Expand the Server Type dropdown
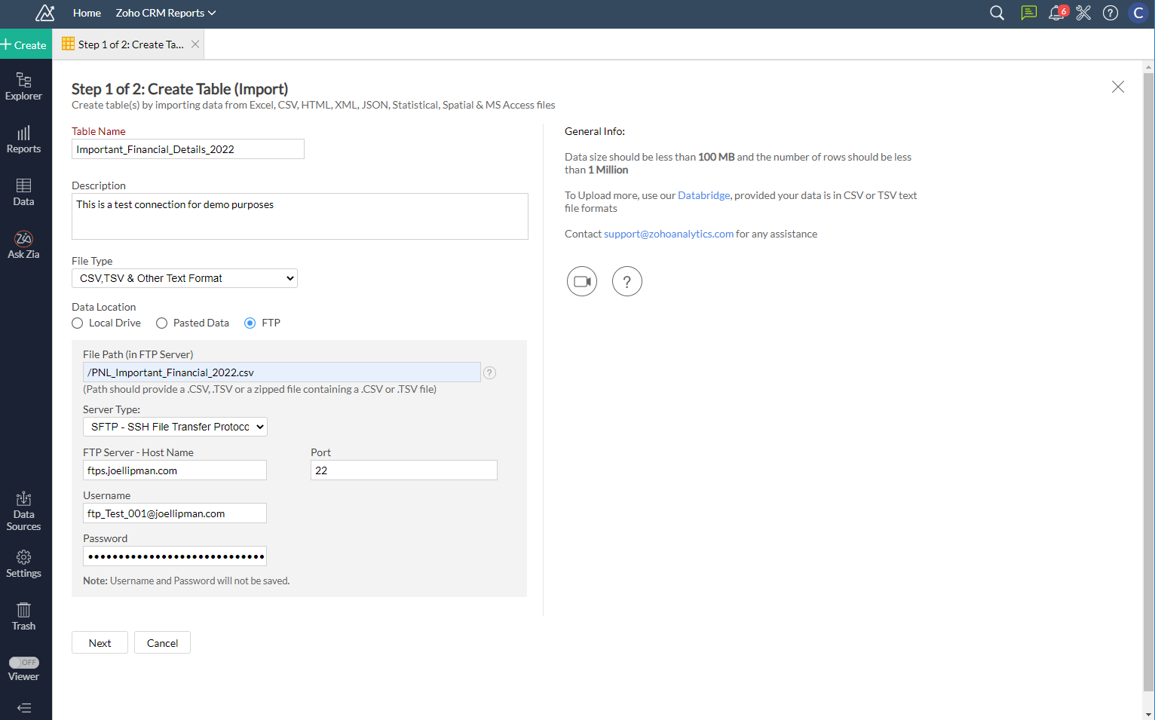The width and height of the screenshot is (1155, 720). tap(175, 427)
